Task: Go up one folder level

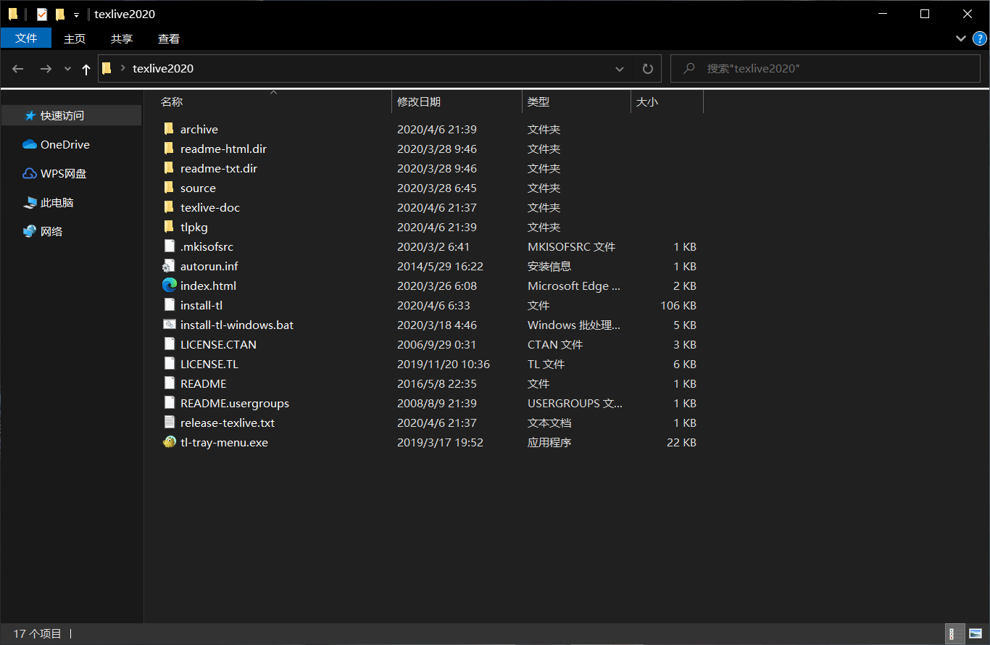Action: pyautogui.click(x=86, y=69)
